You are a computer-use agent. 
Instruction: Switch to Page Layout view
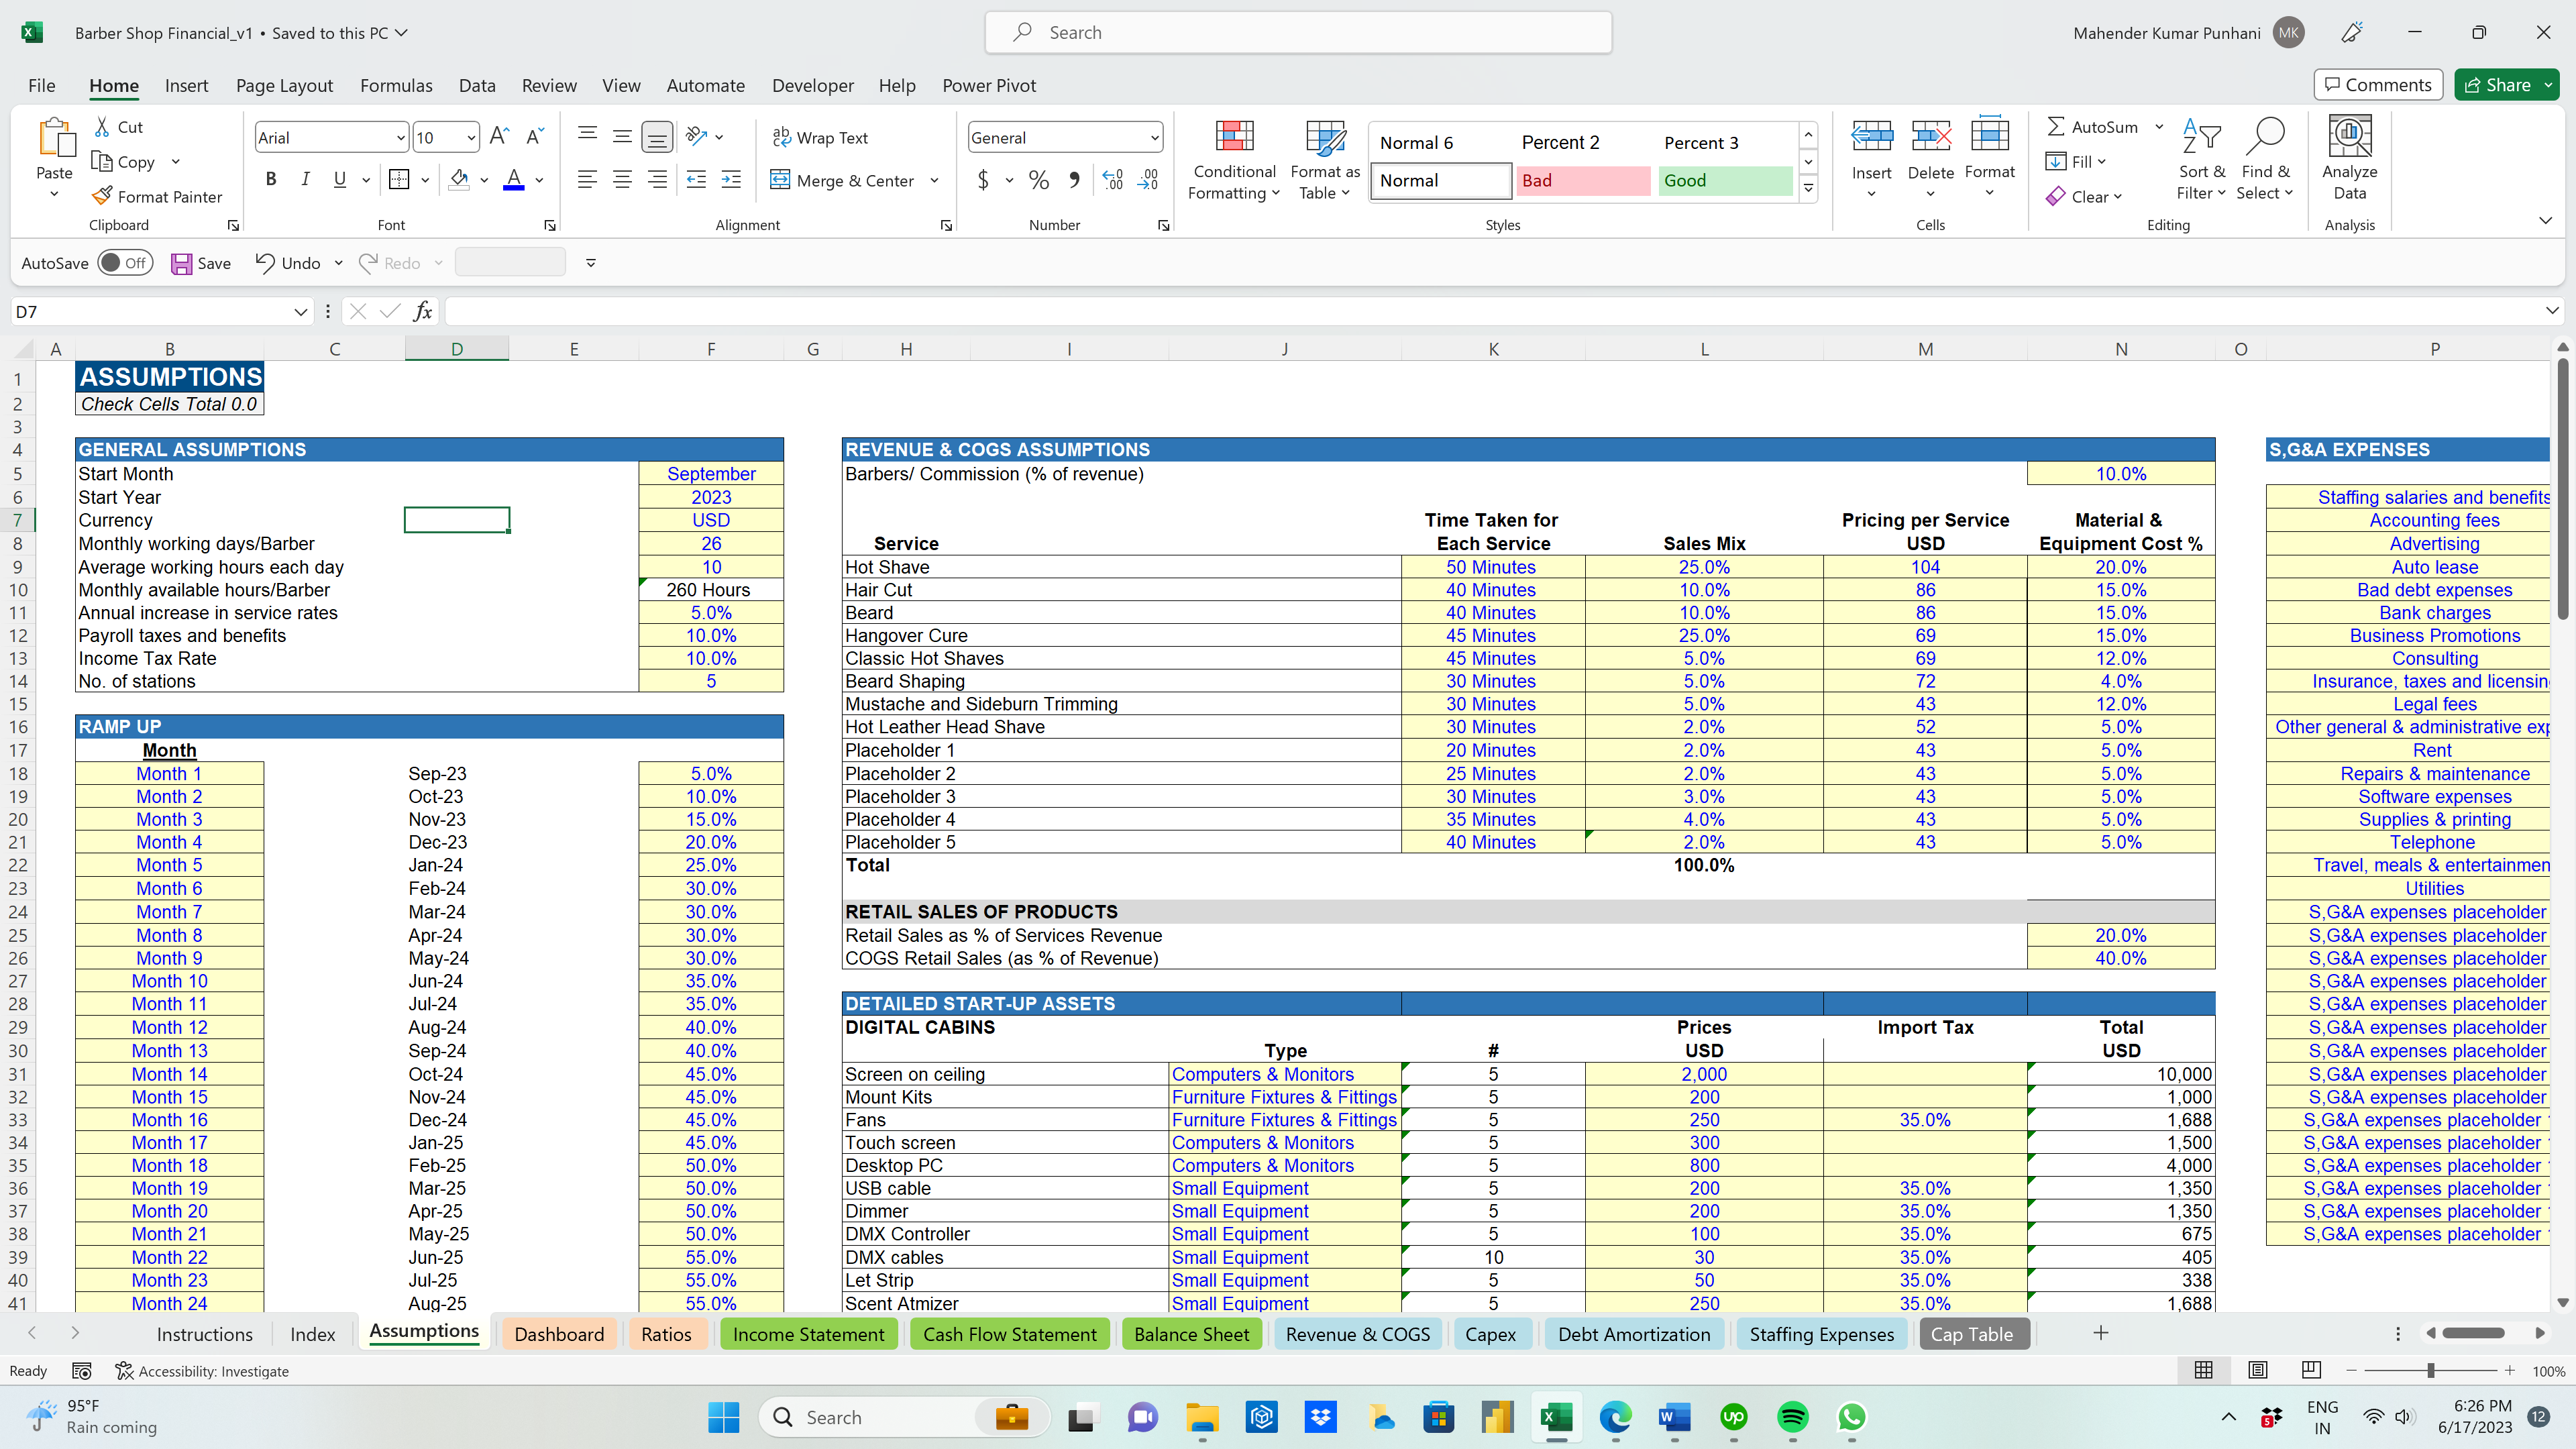point(2257,1370)
